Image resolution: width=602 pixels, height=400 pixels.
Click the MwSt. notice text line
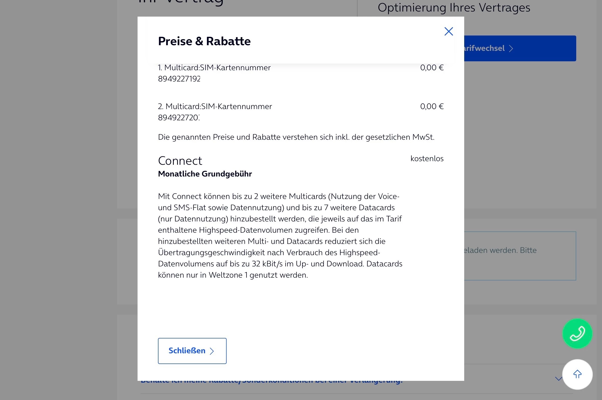click(x=296, y=137)
